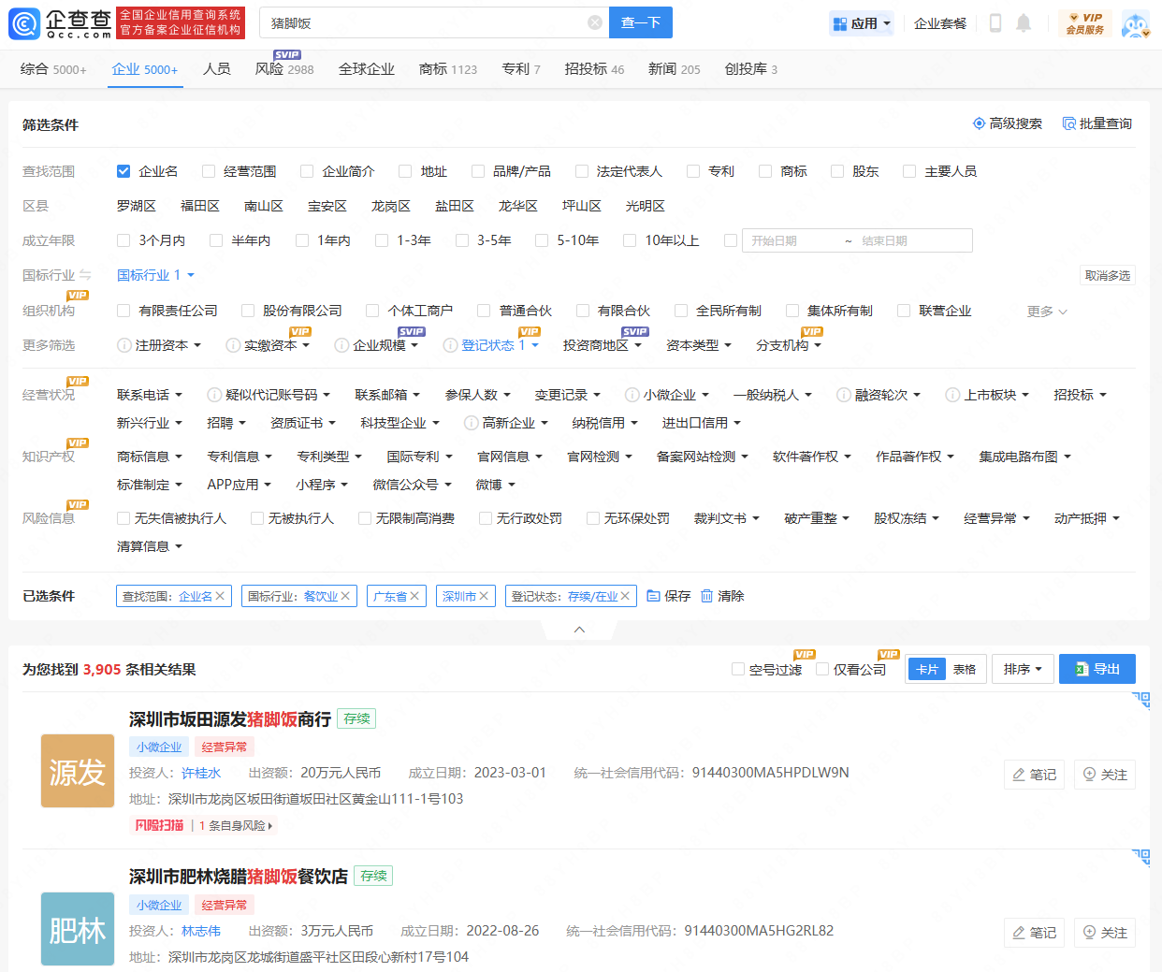Click the 国标行业 swap icon

tap(85, 275)
